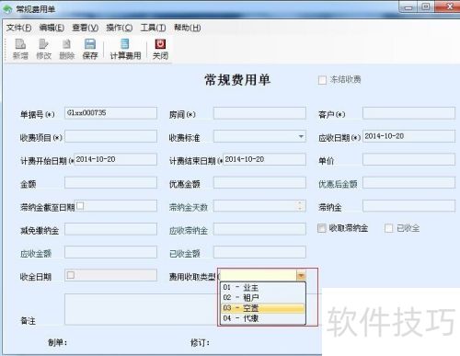The image size is (460, 356).
Task: Click the 应收滞纳金 field
Action: (259, 229)
